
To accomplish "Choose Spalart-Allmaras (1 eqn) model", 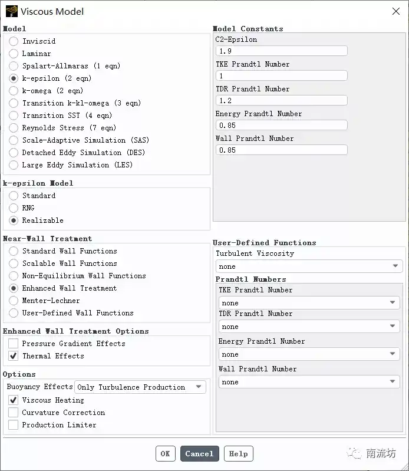I will pyautogui.click(x=14, y=66).
